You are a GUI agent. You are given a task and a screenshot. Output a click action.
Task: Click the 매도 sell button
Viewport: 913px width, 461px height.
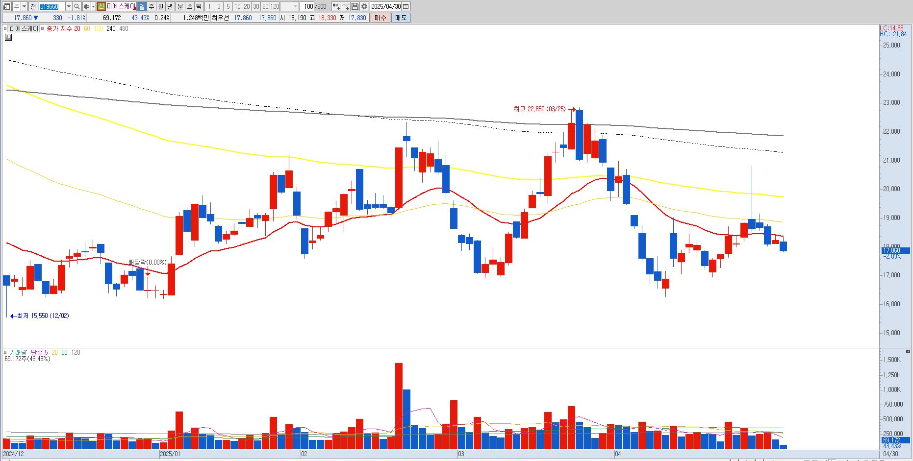[x=401, y=18]
